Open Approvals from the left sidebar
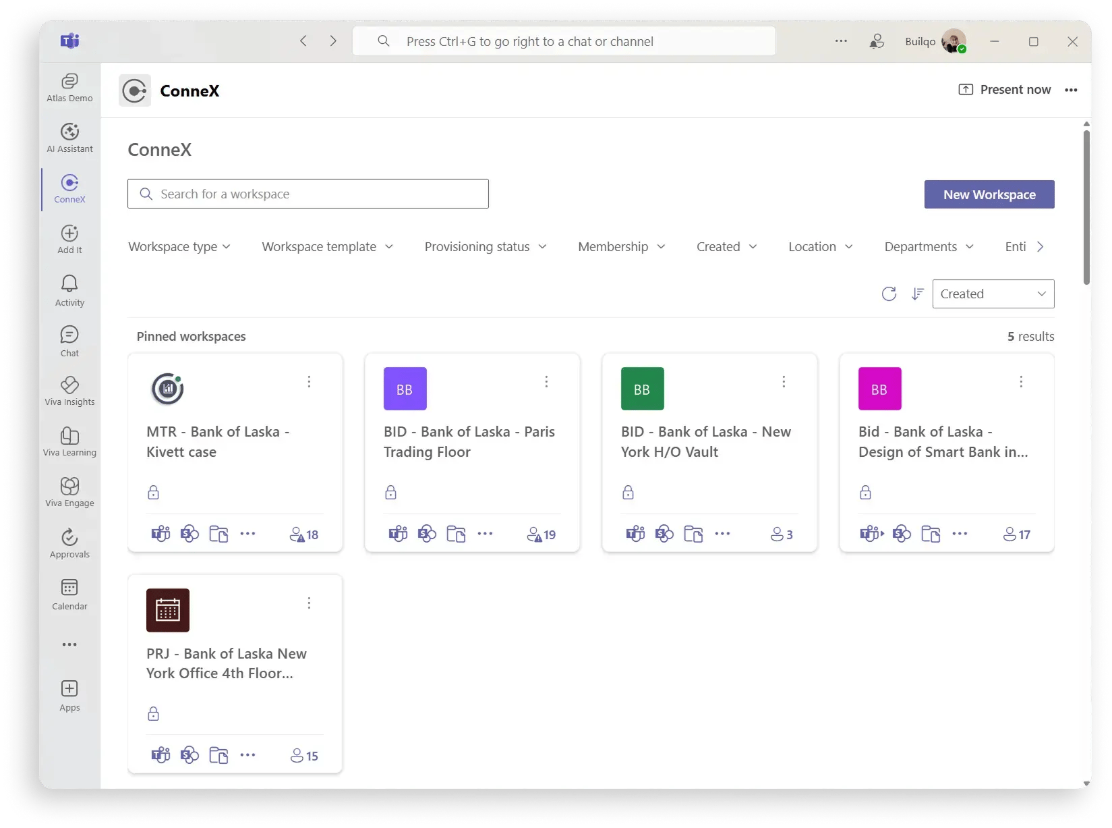This screenshot has height=828, width=1112. (x=69, y=543)
